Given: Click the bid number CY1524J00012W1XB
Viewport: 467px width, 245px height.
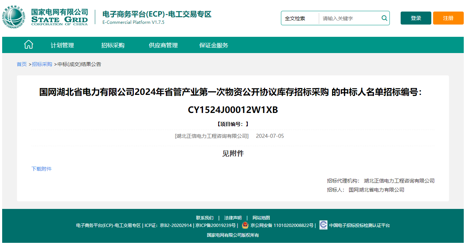Looking at the screenshot, I should 233,110.
